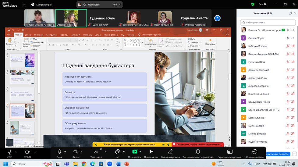Expand the participants options arrow
The height and width of the screenshot is (167, 298).
tap(105, 152)
